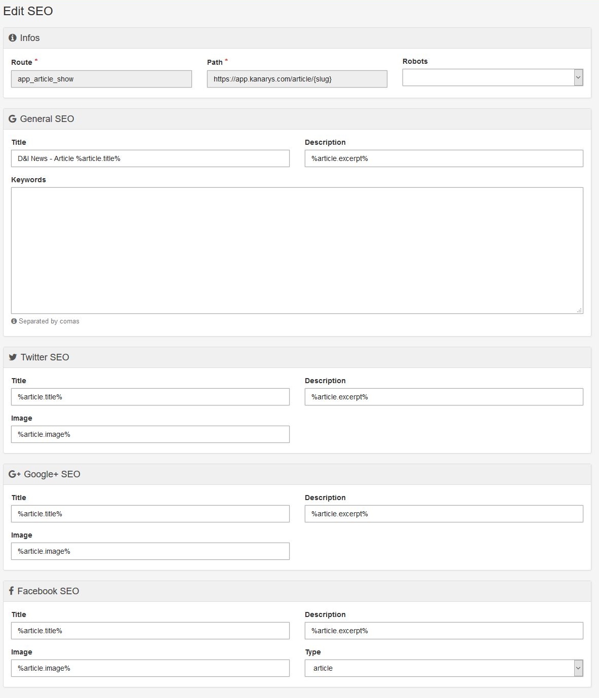
Task: Open the Robots dropdown
Action: click(x=493, y=77)
